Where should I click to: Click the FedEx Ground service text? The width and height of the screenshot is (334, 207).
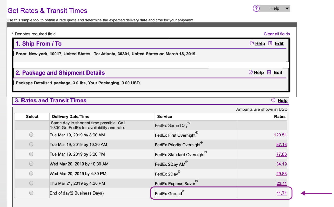[170, 193]
